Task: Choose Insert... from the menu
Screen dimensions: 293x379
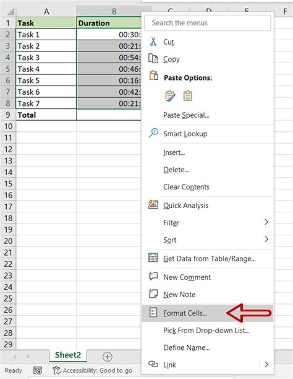Action: point(208,152)
